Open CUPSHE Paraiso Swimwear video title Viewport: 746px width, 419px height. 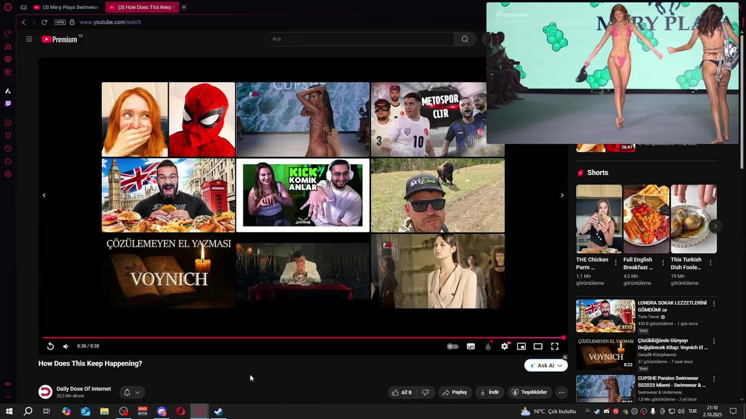click(671, 382)
